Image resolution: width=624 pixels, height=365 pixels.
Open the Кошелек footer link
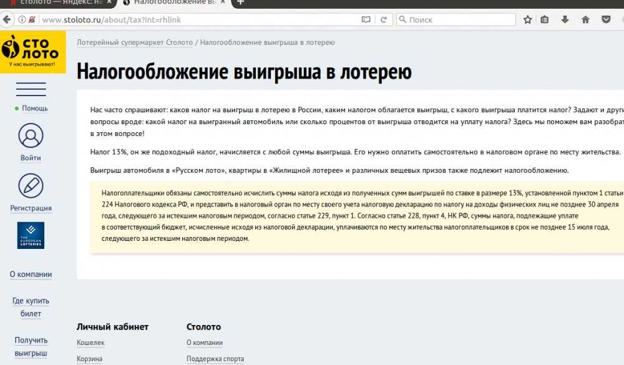pos(90,343)
